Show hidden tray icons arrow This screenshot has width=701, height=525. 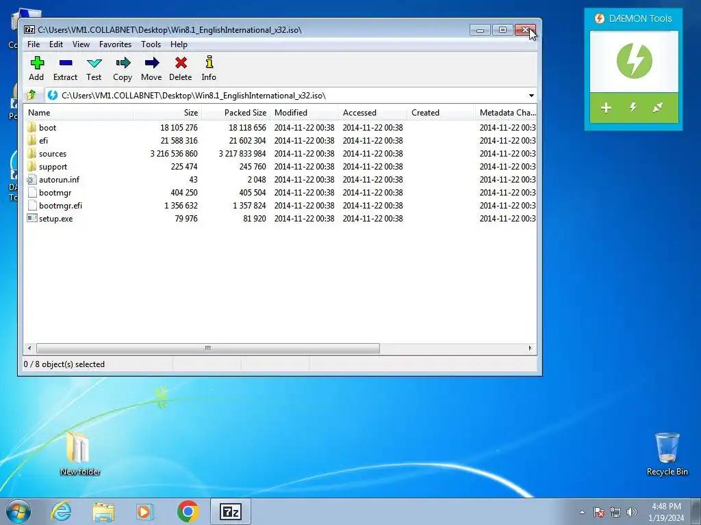582,512
